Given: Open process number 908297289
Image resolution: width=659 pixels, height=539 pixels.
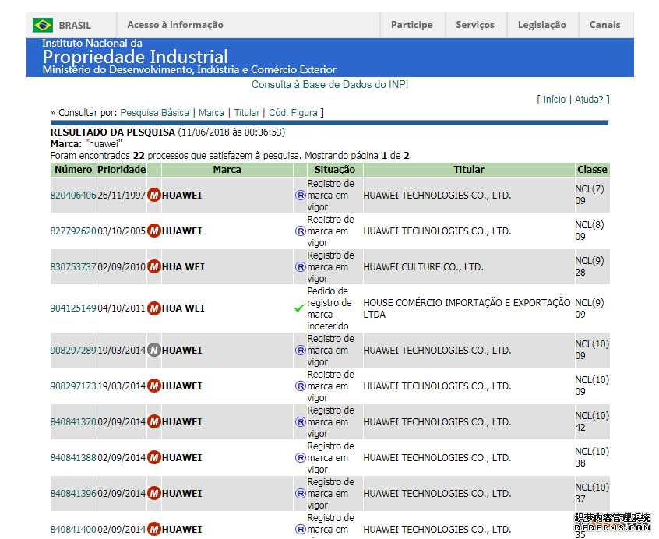Looking at the screenshot, I should (x=73, y=350).
